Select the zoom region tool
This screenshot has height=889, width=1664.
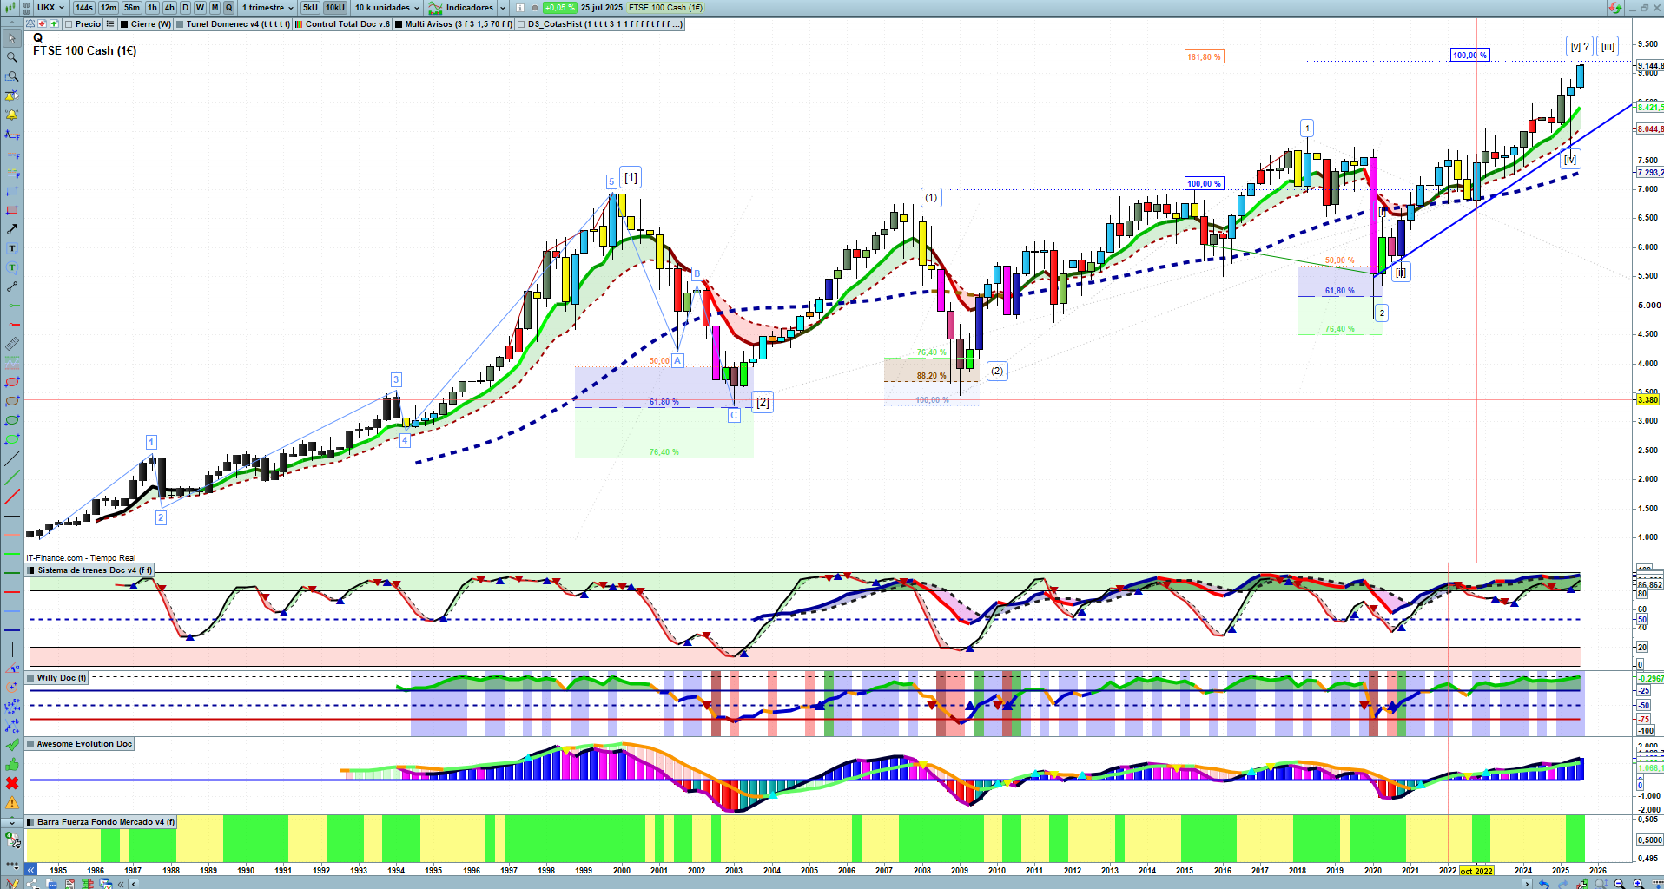12,76
